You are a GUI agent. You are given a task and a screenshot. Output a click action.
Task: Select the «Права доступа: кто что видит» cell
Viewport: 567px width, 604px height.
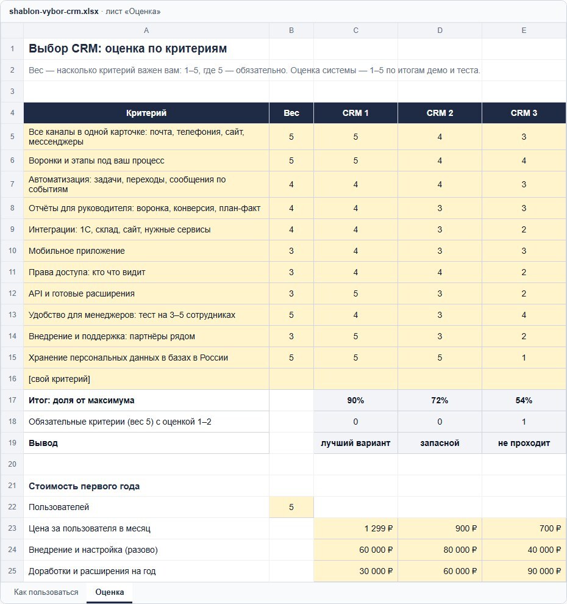point(146,272)
